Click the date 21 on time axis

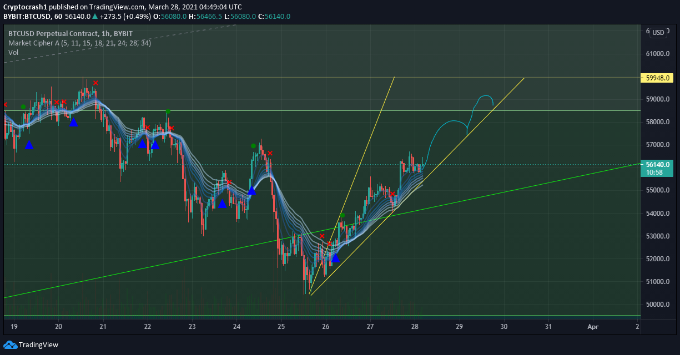pos(103,327)
